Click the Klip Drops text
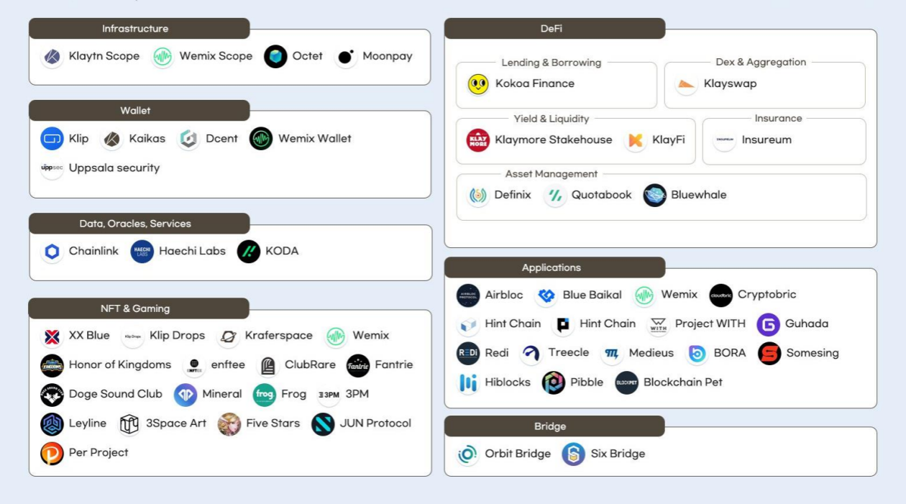The width and height of the screenshot is (906, 504). tap(177, 336)
